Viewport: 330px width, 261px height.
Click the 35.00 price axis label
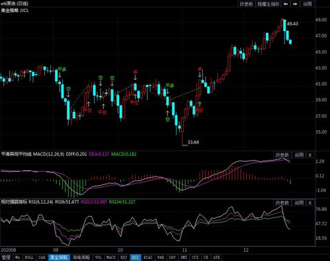coord(321,132)
